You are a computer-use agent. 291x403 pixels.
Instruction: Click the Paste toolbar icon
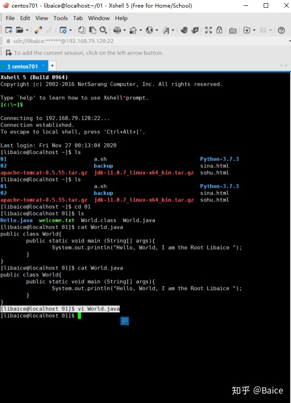pos(92,30)
